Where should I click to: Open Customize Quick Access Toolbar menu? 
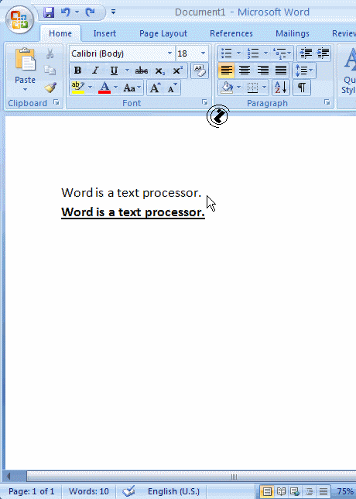(x=113, y=12)
